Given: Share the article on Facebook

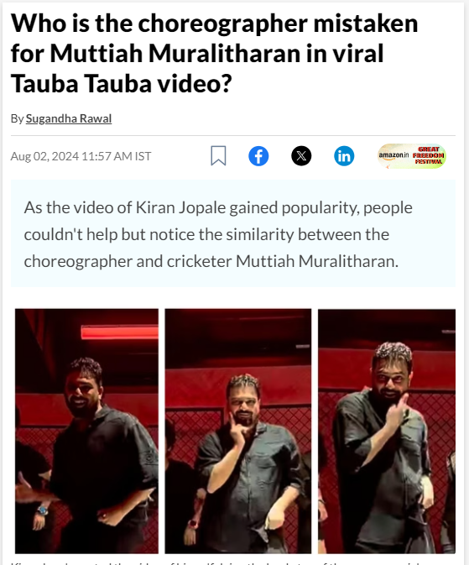Looking at the screenshot, I should point(258,156).
